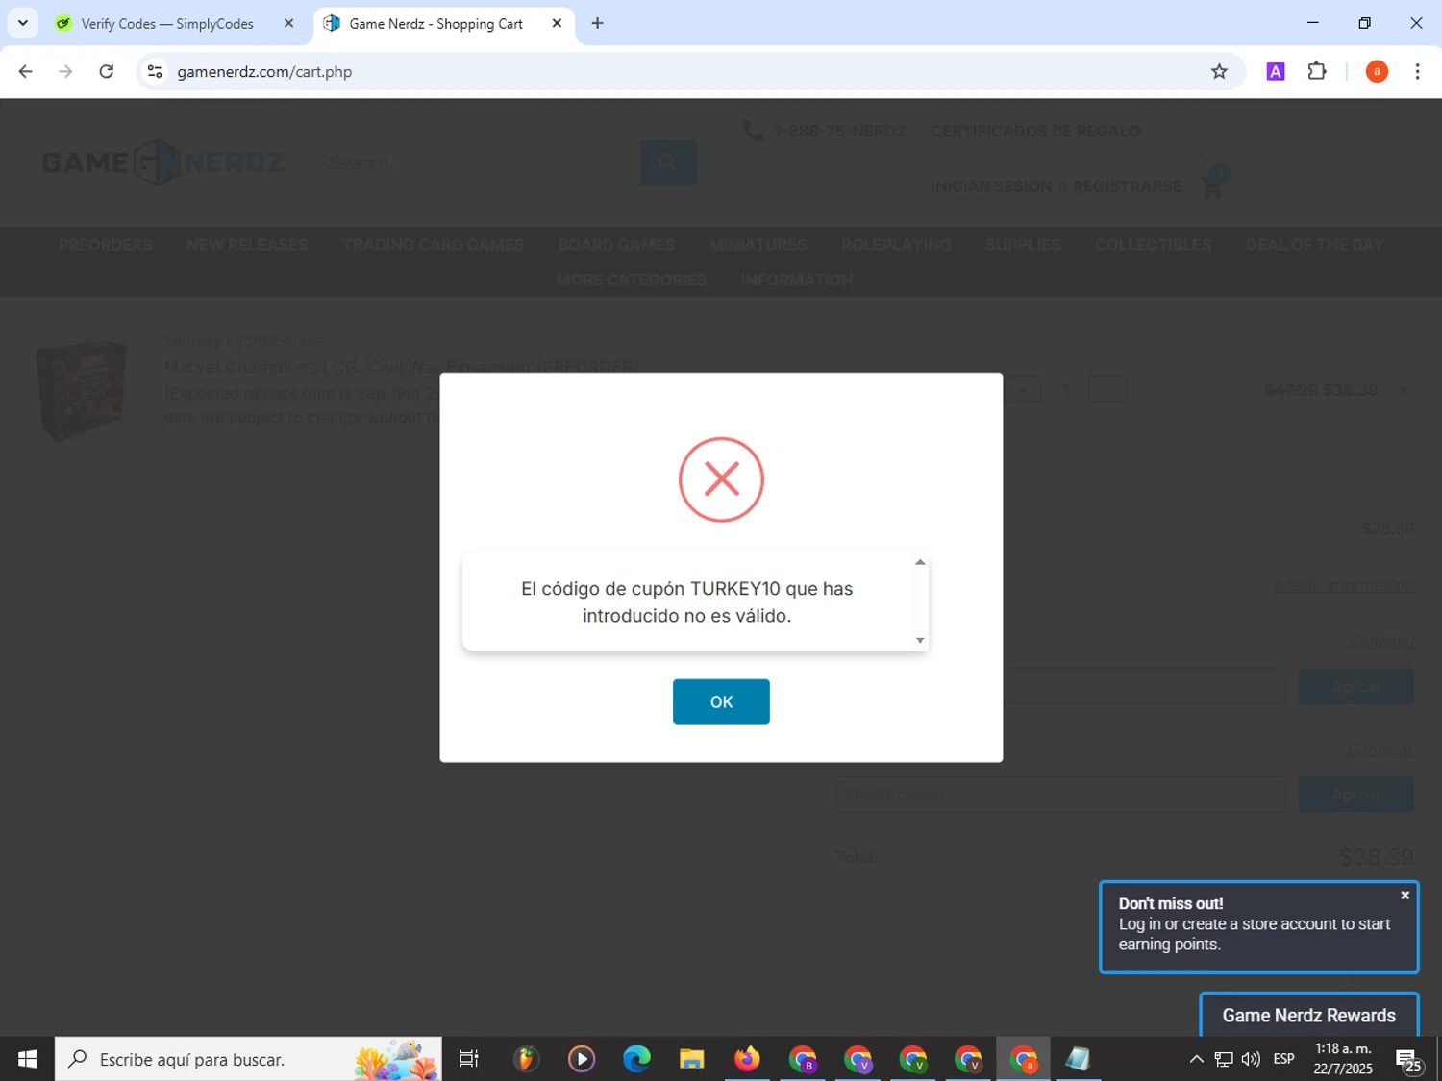Click the taskbar search box
This screenshot has width=1442, height=1081.
(x=248, y=1059)
